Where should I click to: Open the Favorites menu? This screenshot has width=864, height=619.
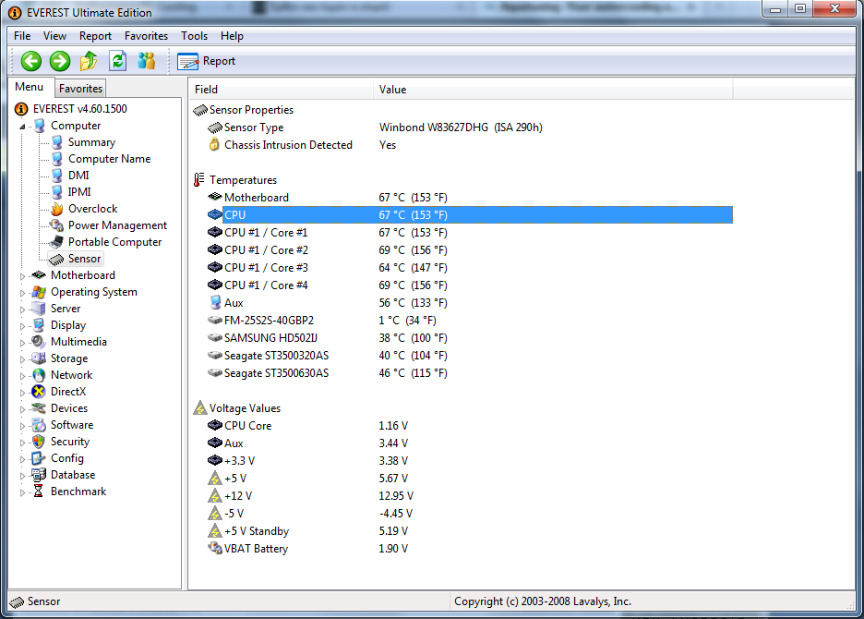146,36
